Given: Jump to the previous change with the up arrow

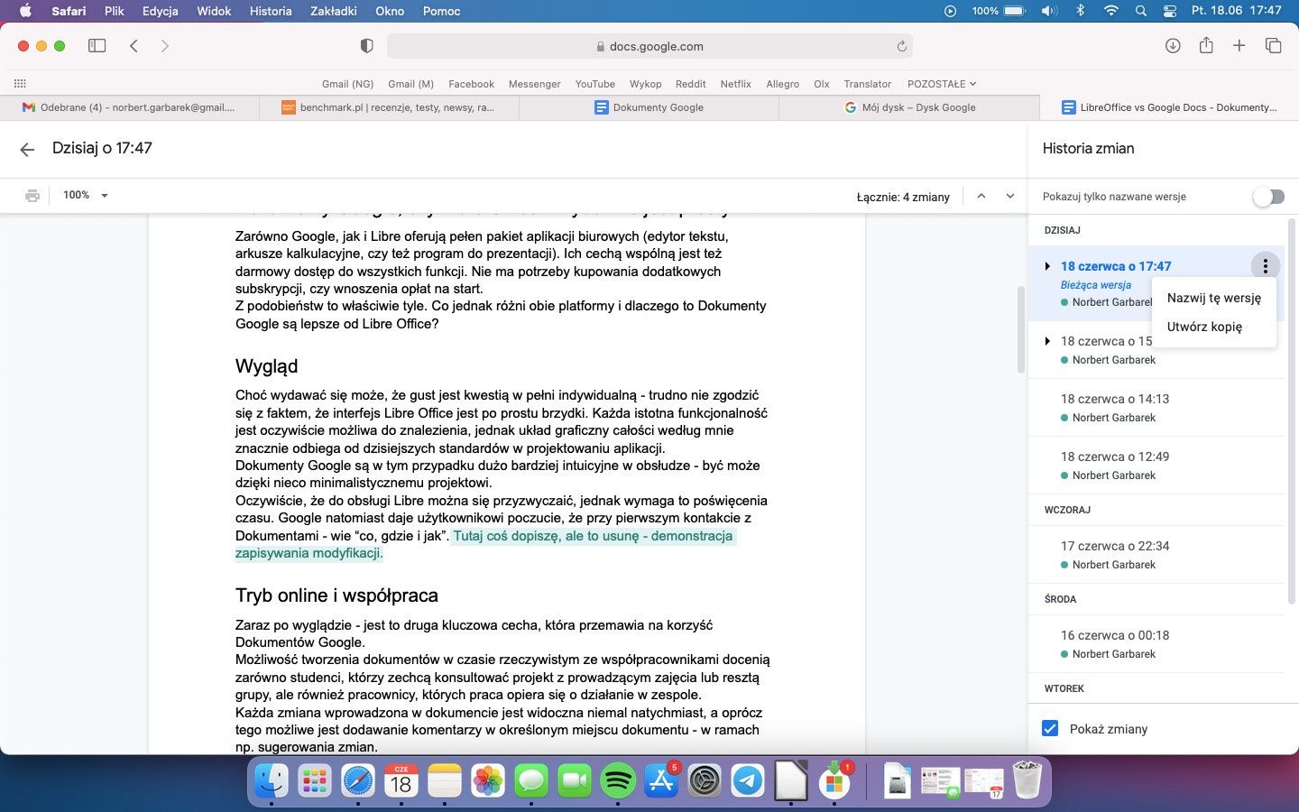Looking at the screenshot, I should (981, 196).
